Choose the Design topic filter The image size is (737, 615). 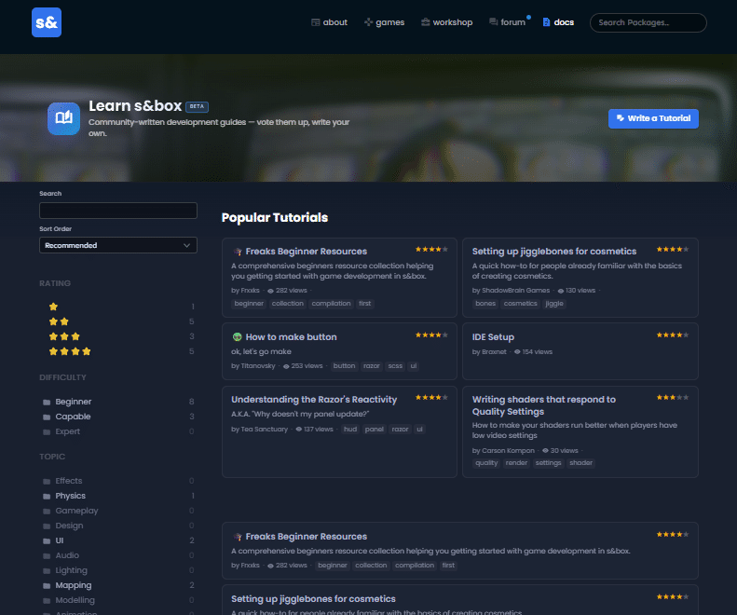pyautogui.click(x=119, y=526)
